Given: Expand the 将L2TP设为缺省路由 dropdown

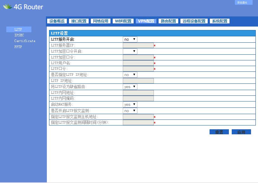Looking at the screenshot, I should click(x=130, y=87).
